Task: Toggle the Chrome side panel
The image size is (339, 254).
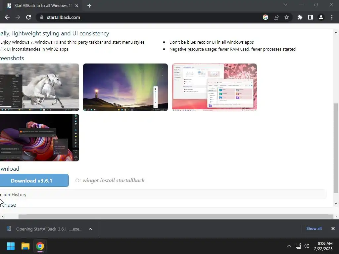Action: coord(311,17)
